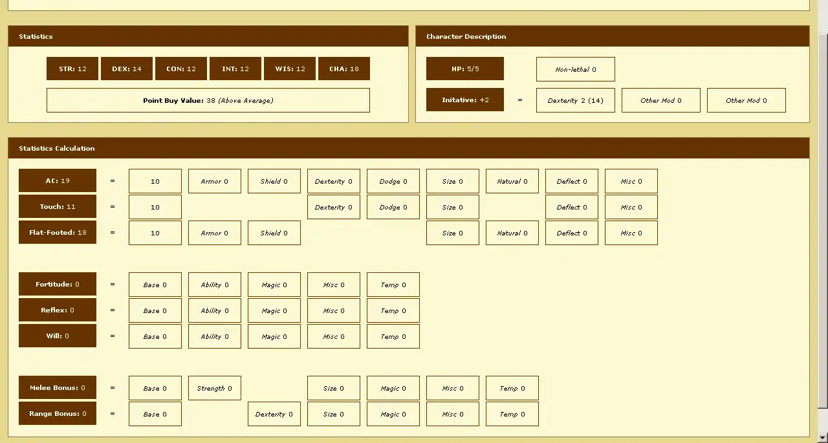The width and height of the screenshot is (828, 443).
Task: Click the Natural field in Flat-Footed row
Action: tap(512, 233)
